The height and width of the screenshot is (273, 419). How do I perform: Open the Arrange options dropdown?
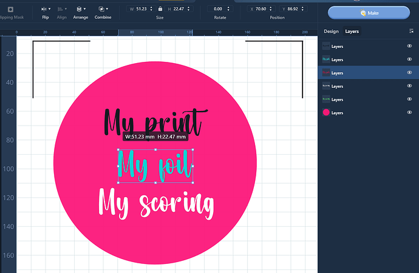(x=80, y=10)
